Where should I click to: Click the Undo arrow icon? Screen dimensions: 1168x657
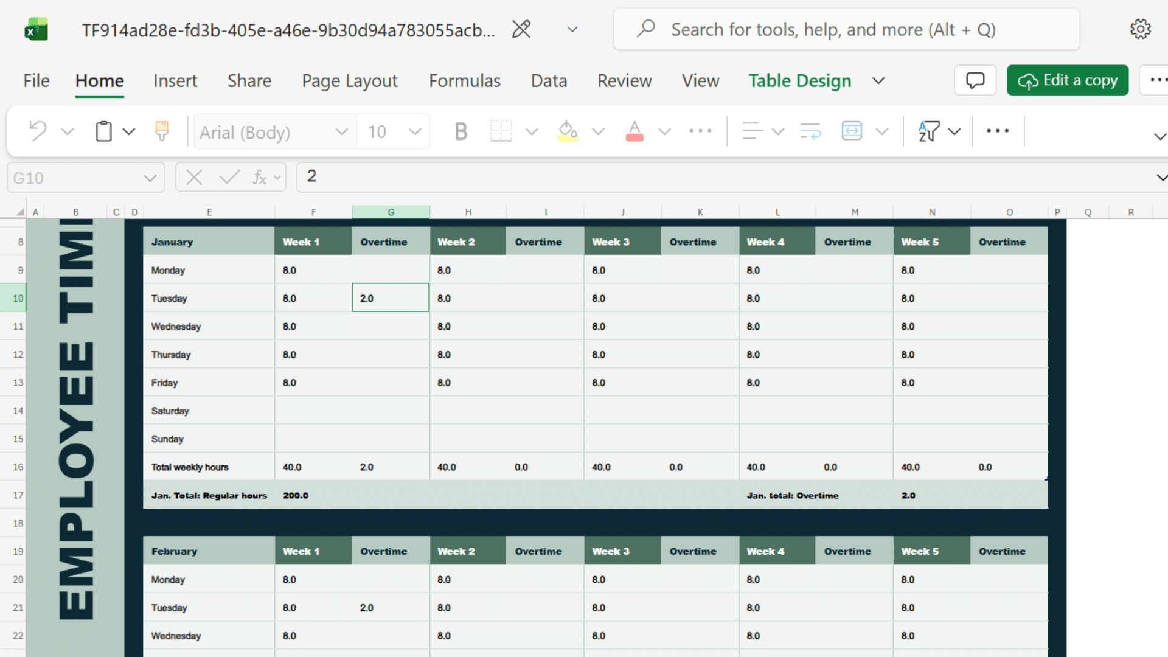tap(38, 131)
